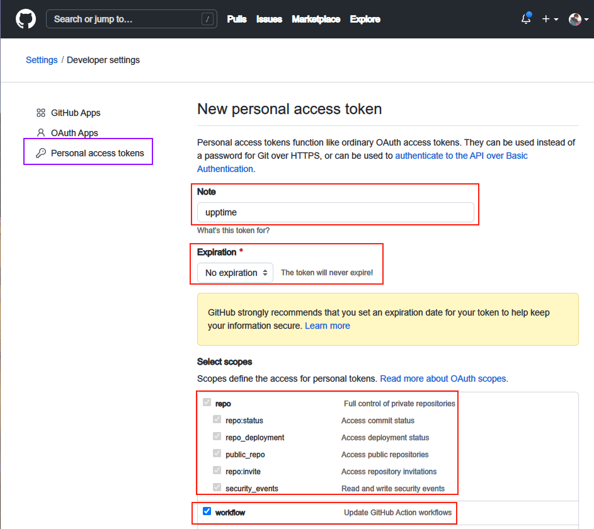Click the OAuth Apps person icon

tap(40, 133)
